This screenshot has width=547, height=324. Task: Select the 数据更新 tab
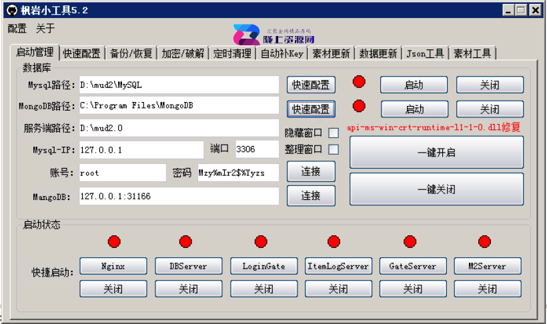coord(378,53)
